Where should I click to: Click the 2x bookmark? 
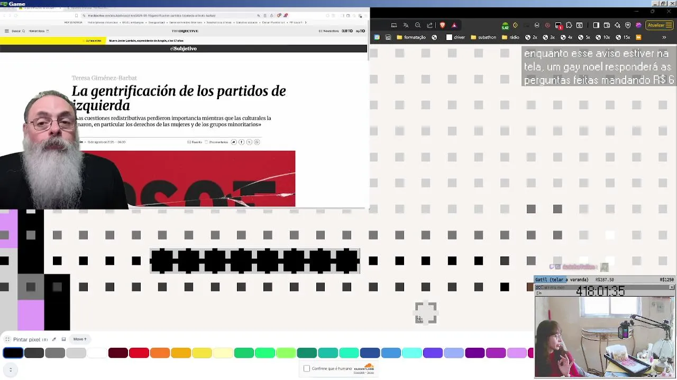[x=531, y=37]
